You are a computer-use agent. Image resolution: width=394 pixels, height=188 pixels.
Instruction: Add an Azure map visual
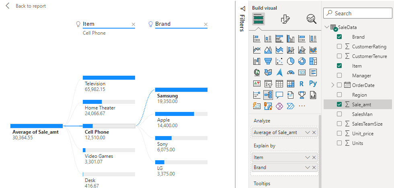[279, 72]
